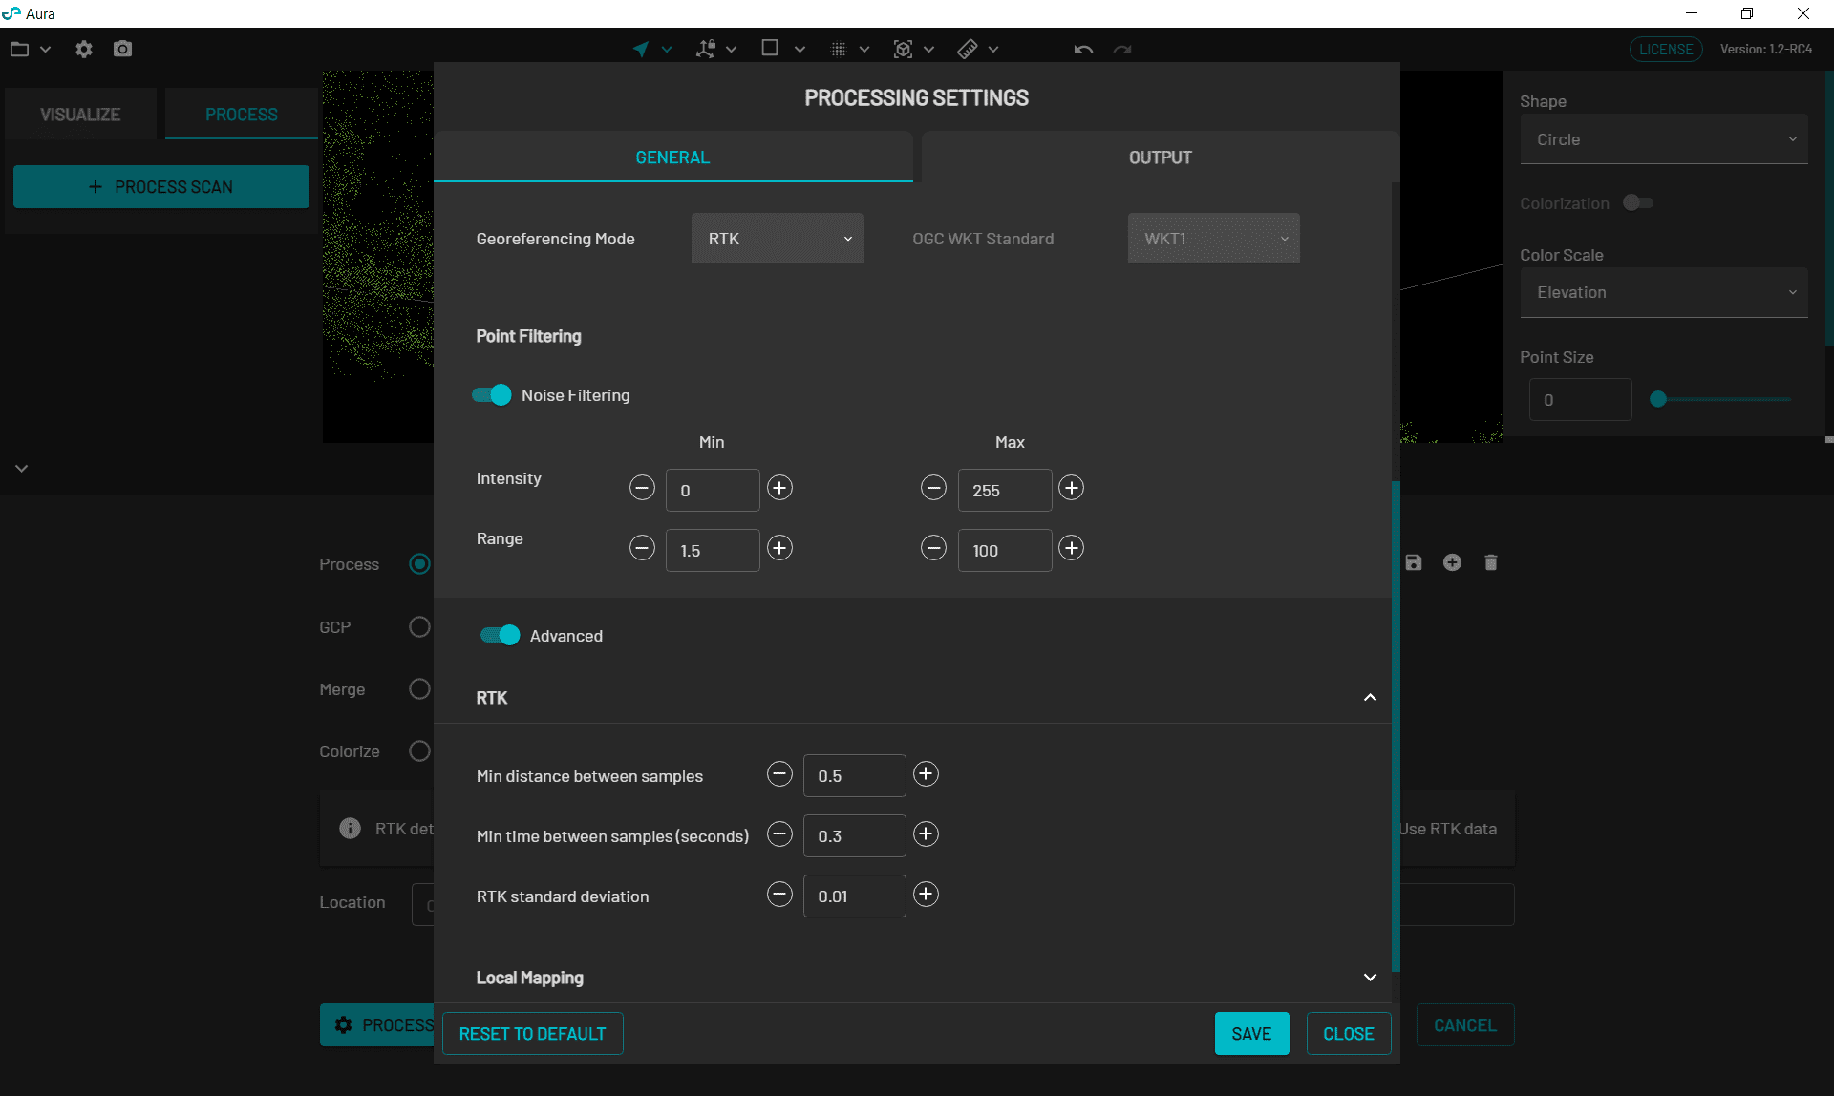Expand the Local Mapping section

point(1370,978)
